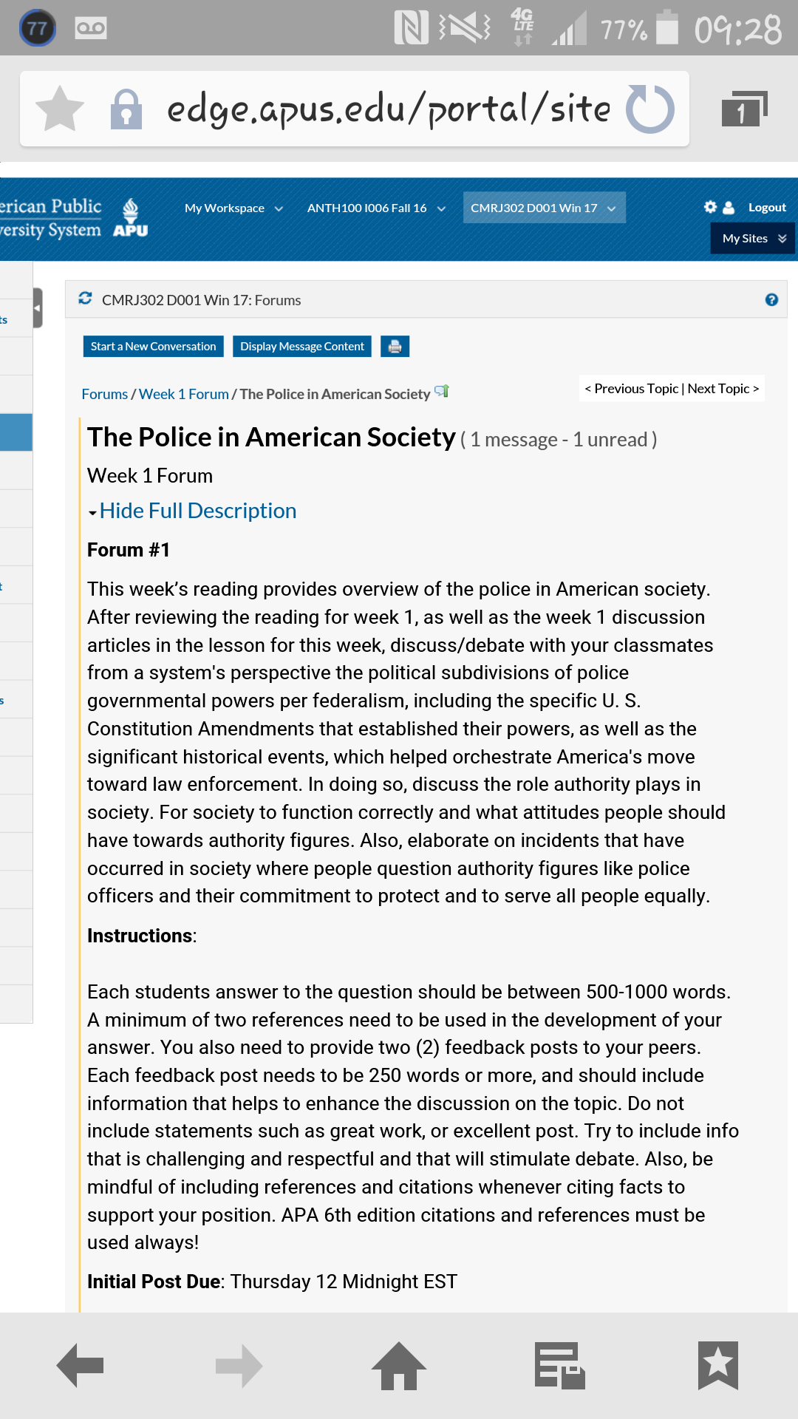Open the My Workspace dropdown menu
Viewport: 798px width, 1419px height.
pos(233,208)
